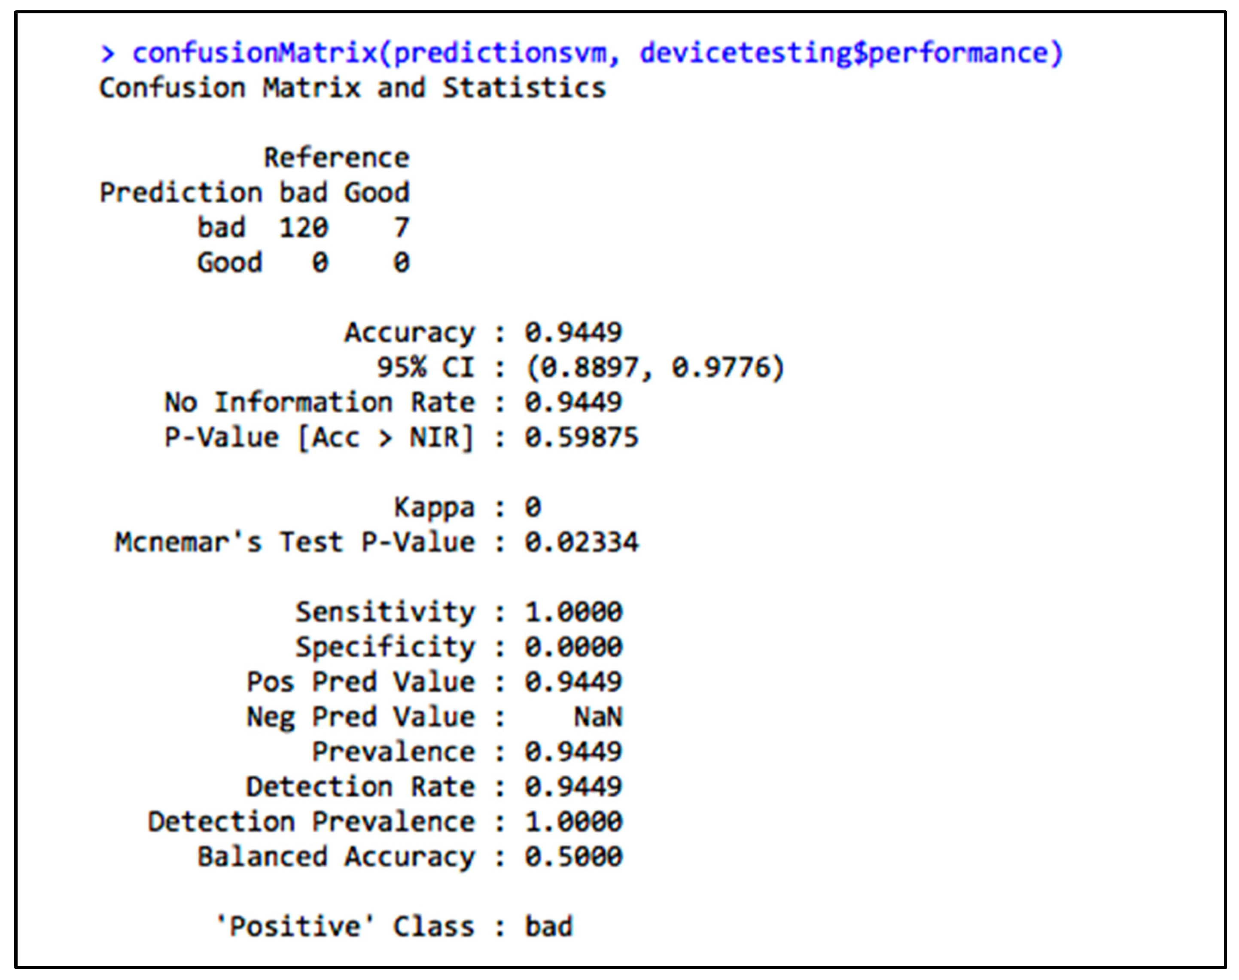The image size is (1239, 980).
Task: Click the Kappa value 0
Action: tap(532, 507)
